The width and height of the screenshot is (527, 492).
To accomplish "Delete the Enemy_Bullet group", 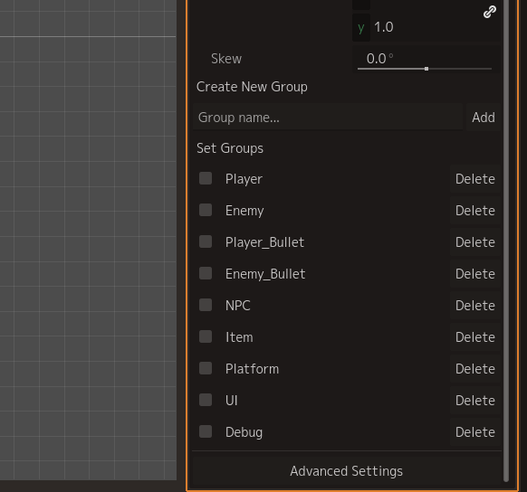I will point(475,274).
